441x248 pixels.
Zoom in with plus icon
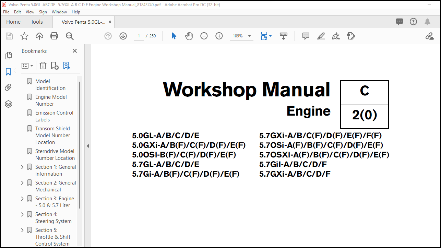(x=219, y=36)
